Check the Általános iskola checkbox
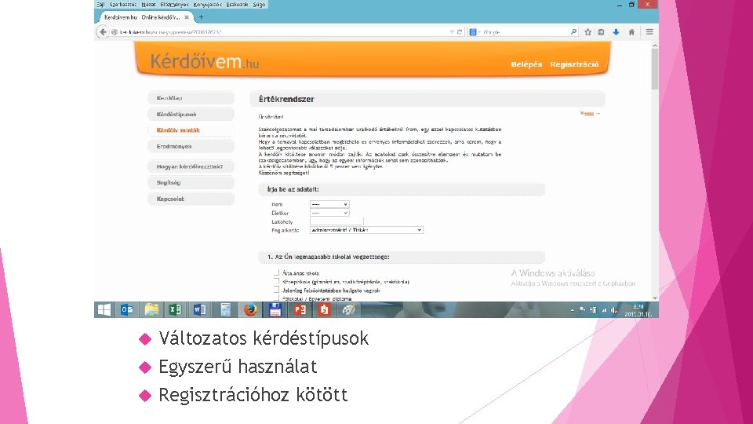The height and width of the screenshot is (424, 753). 276,272
